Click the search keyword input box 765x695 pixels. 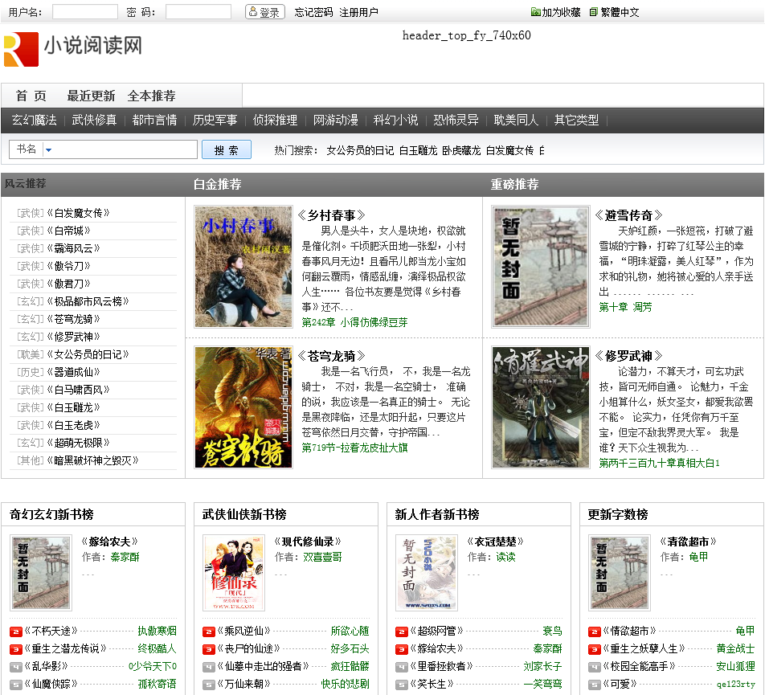pyautogui.click(x=125, y=149)
